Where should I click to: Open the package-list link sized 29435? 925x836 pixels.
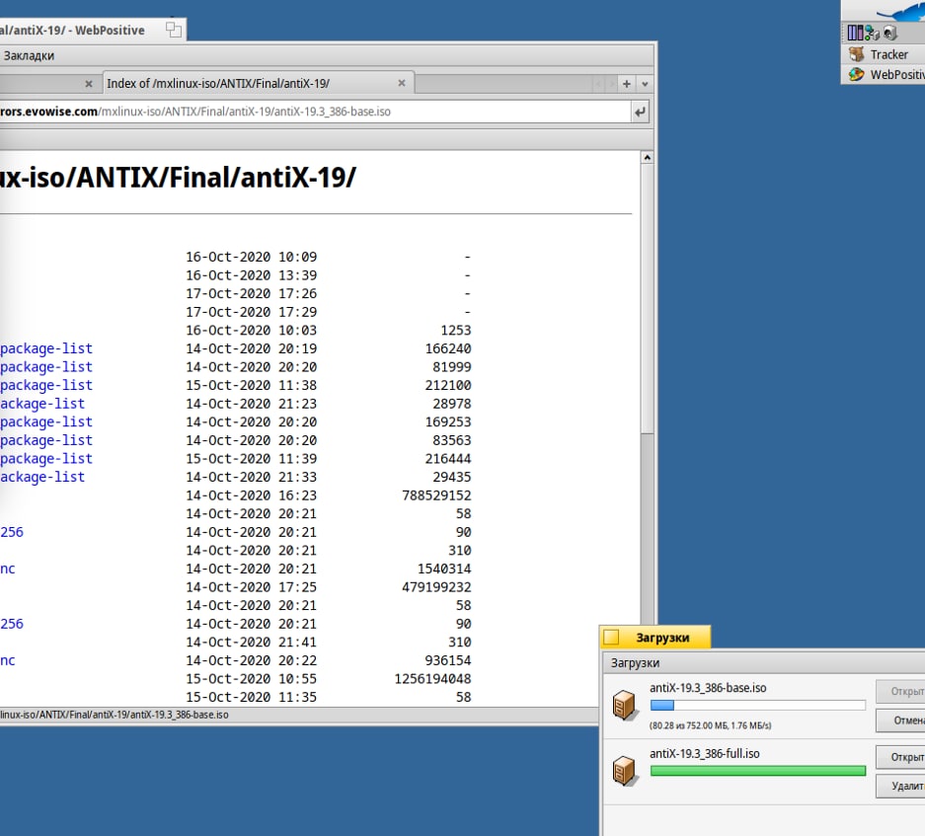coord(42,477)
